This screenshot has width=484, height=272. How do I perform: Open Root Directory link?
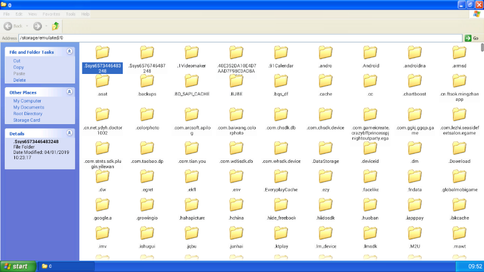(x=28, y=113)
